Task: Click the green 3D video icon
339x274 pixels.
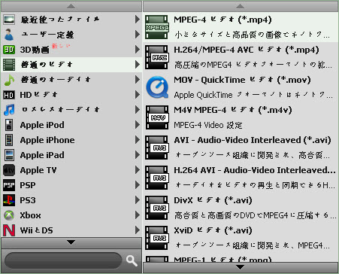Action: [x=9, y=50]
